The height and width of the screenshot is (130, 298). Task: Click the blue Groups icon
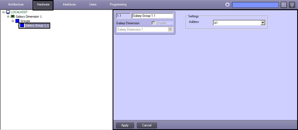[x=17, y=21]
